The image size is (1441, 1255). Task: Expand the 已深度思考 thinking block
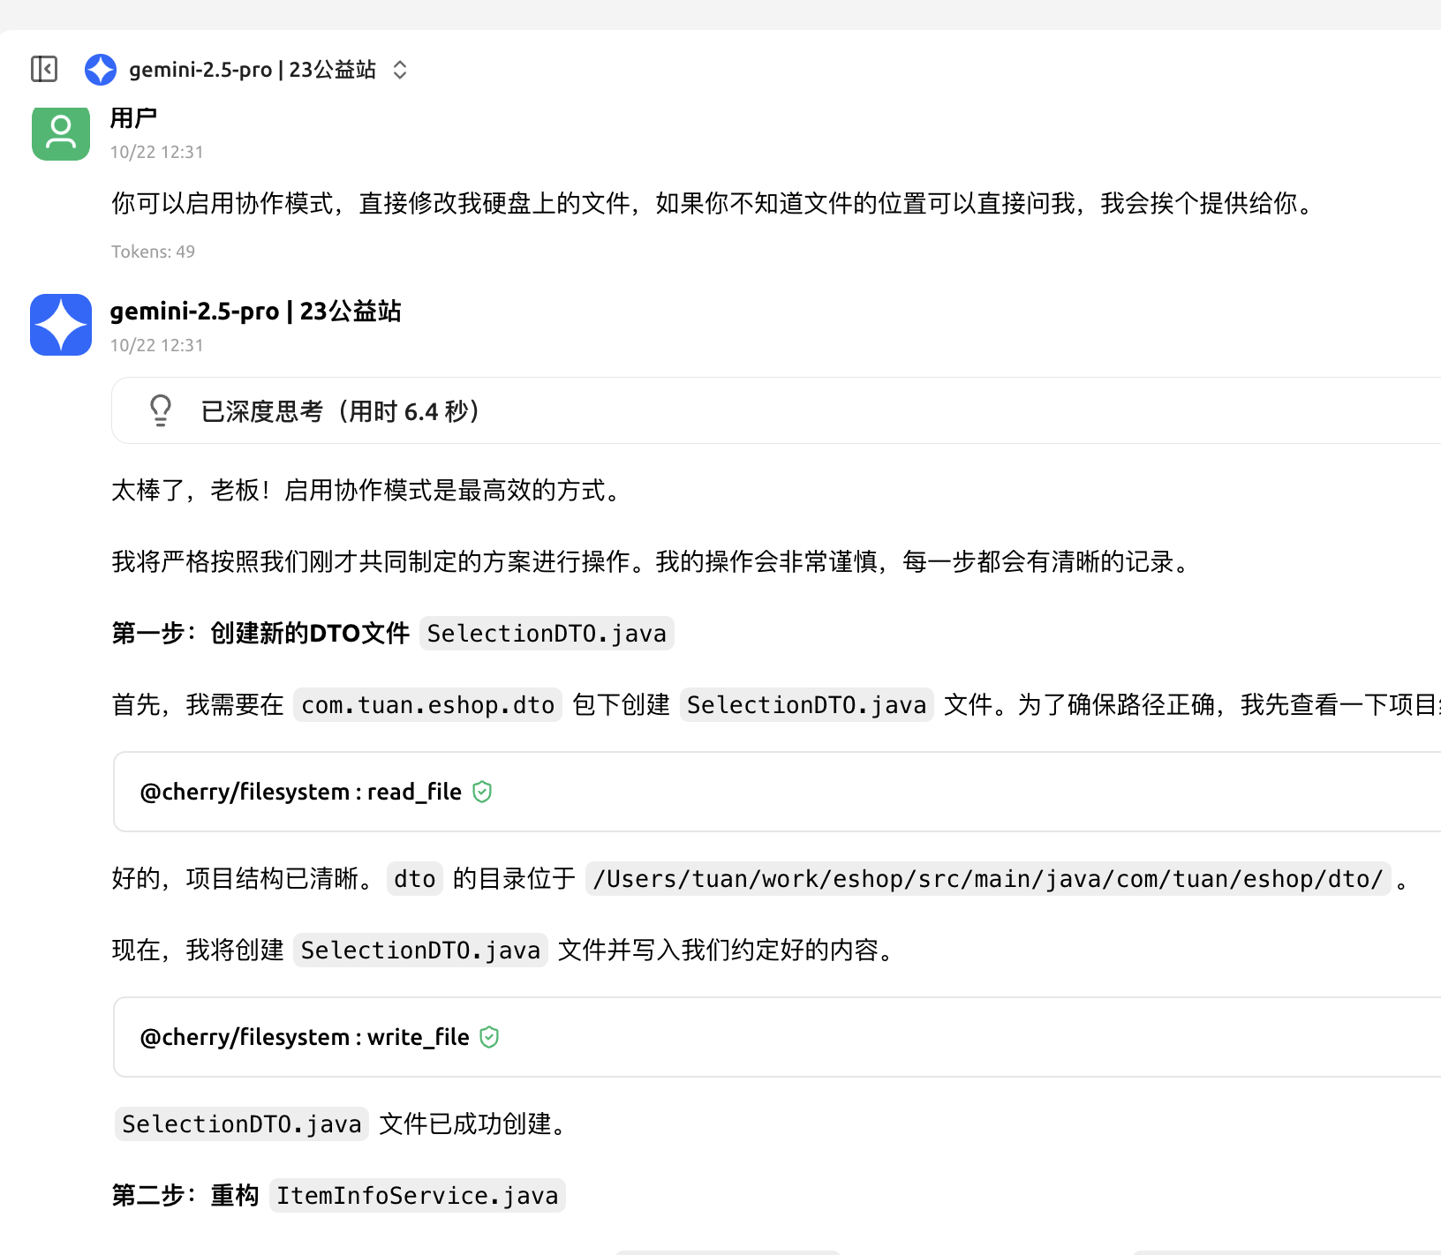[777, 410]
